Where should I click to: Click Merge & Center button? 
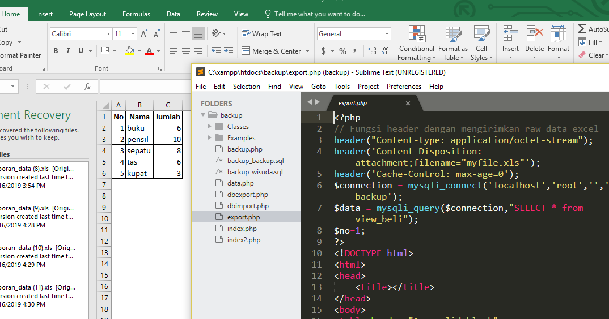[x=271, y=51]
